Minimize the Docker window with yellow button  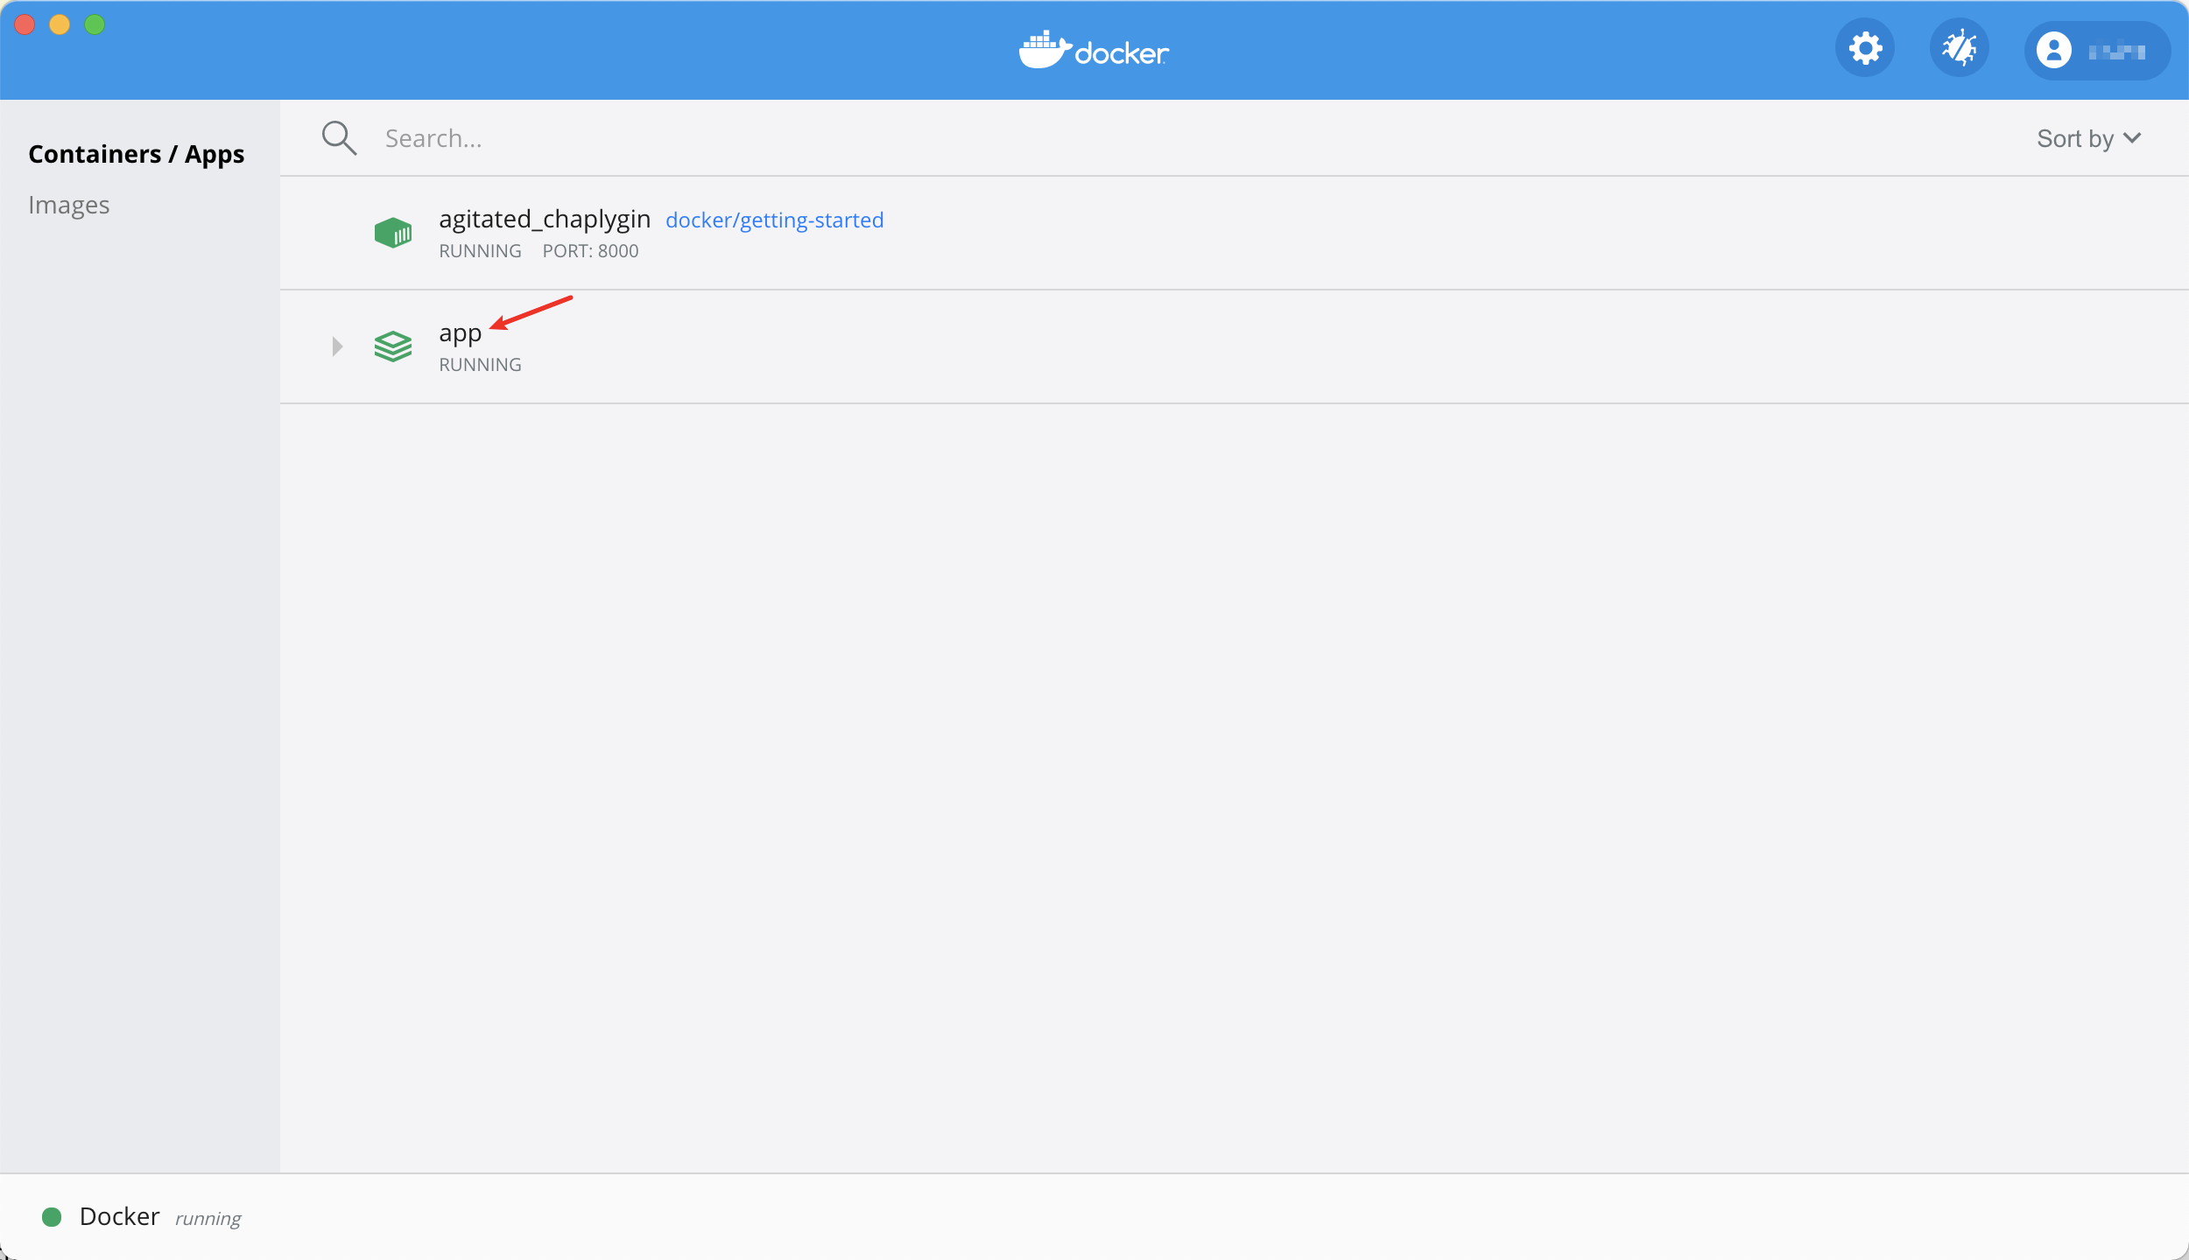point(60,24)
